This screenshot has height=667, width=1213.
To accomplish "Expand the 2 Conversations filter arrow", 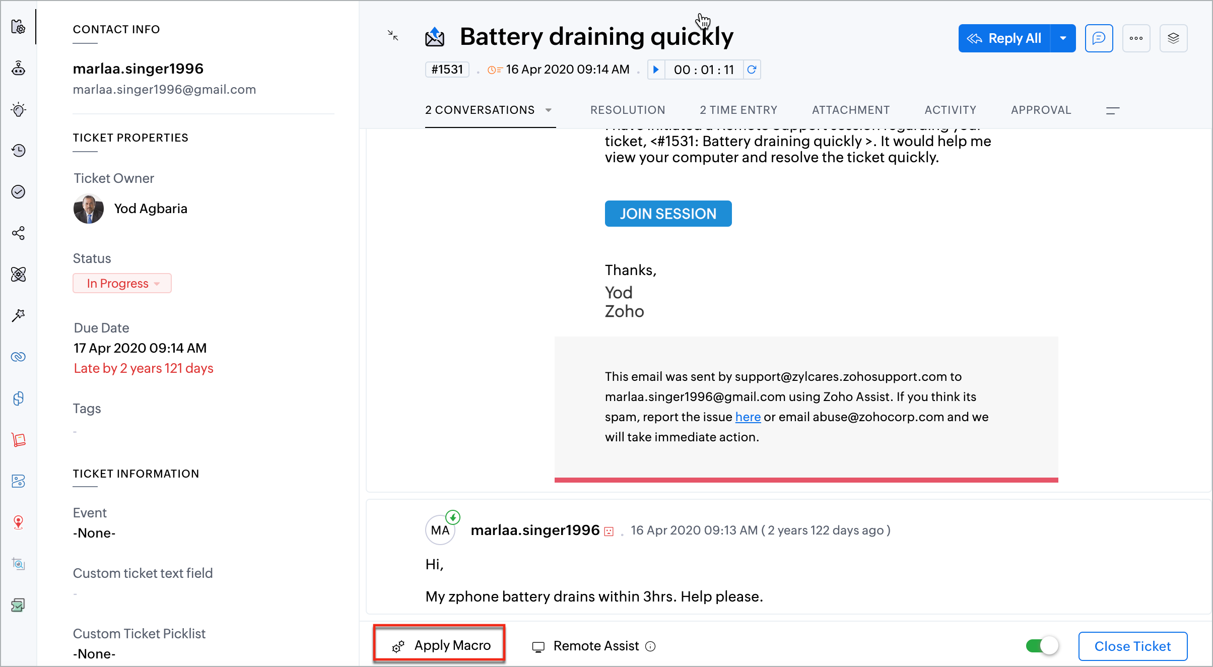I will pos(549,110).
